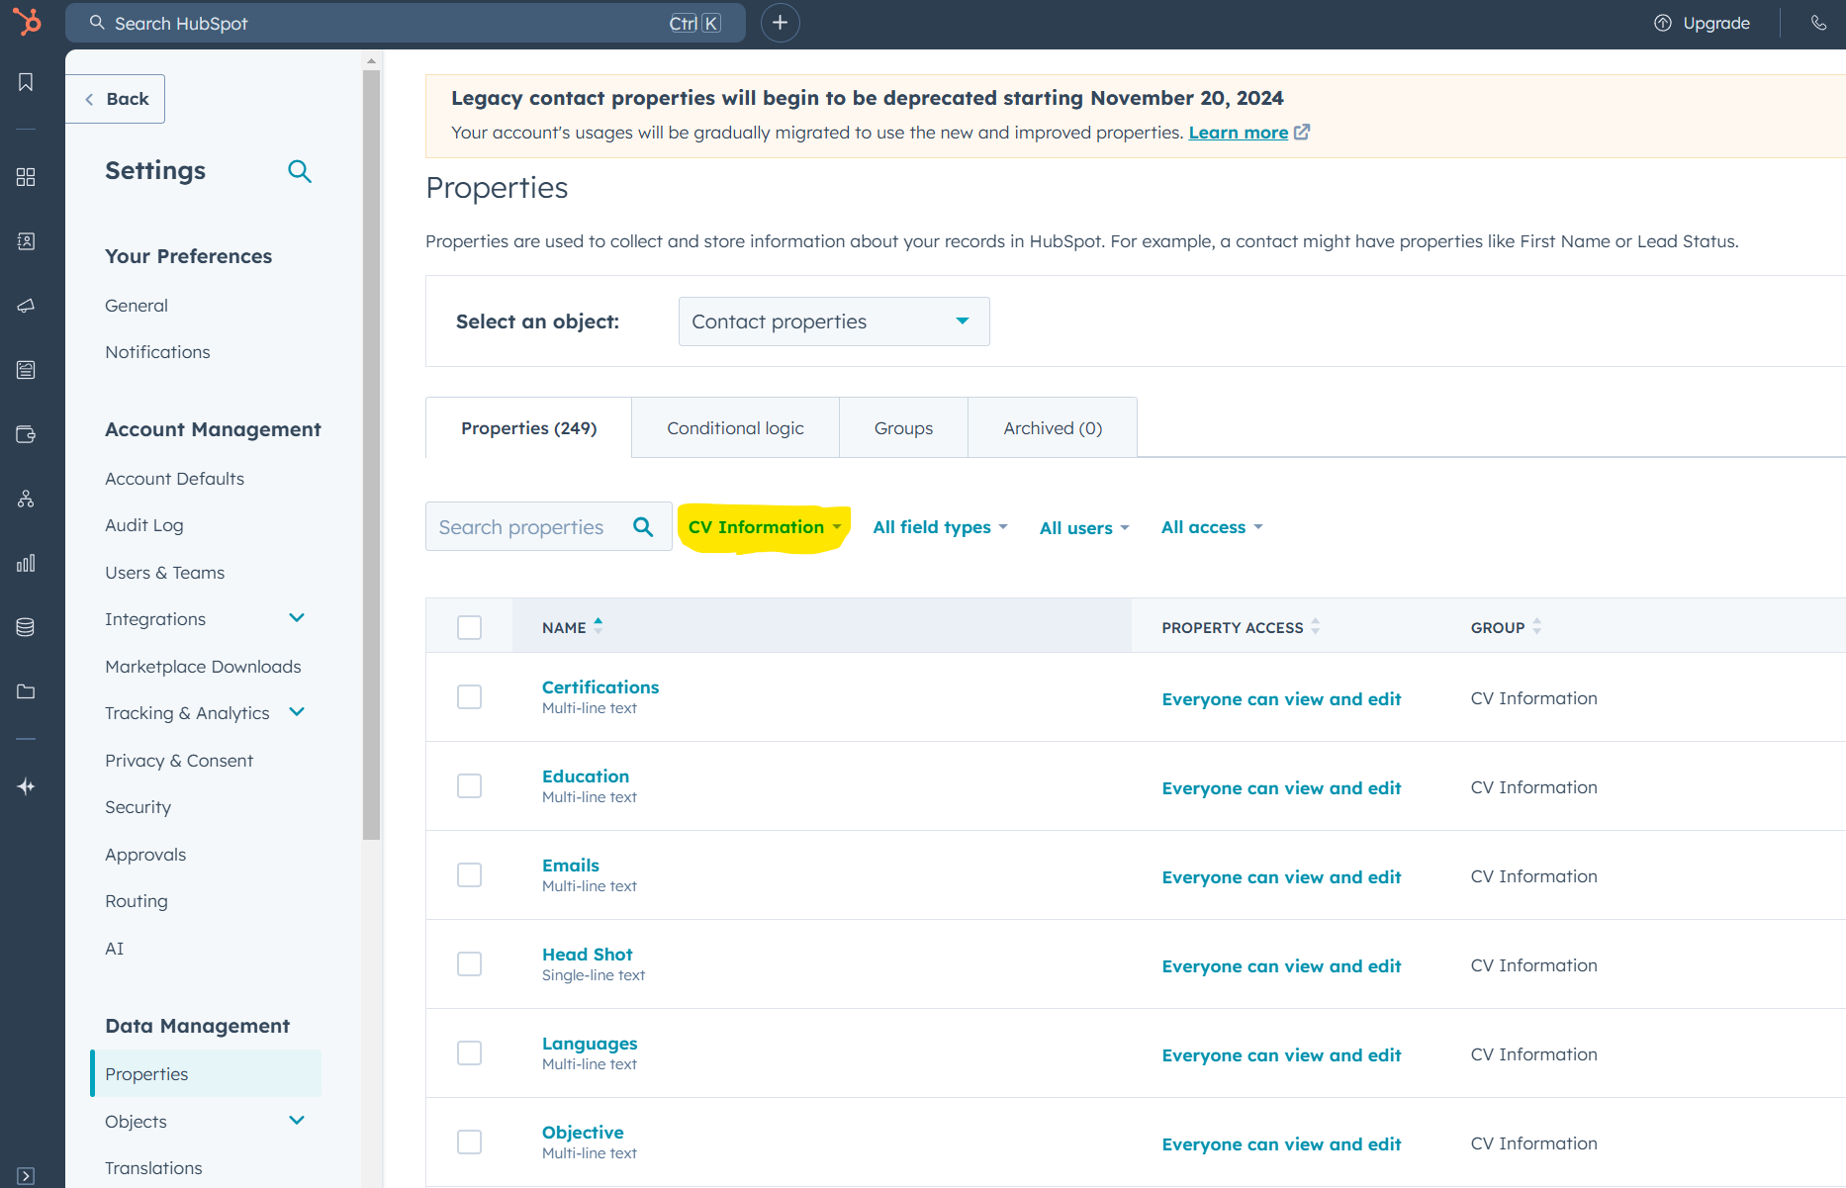
Task: Sort by Name column arrow
Action: pos(598,626)
